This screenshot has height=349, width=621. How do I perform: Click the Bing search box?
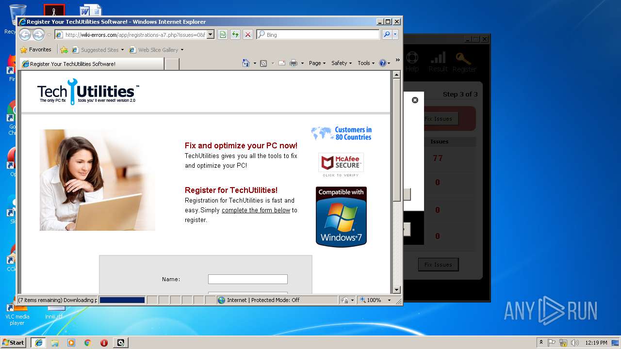point(318,35)
